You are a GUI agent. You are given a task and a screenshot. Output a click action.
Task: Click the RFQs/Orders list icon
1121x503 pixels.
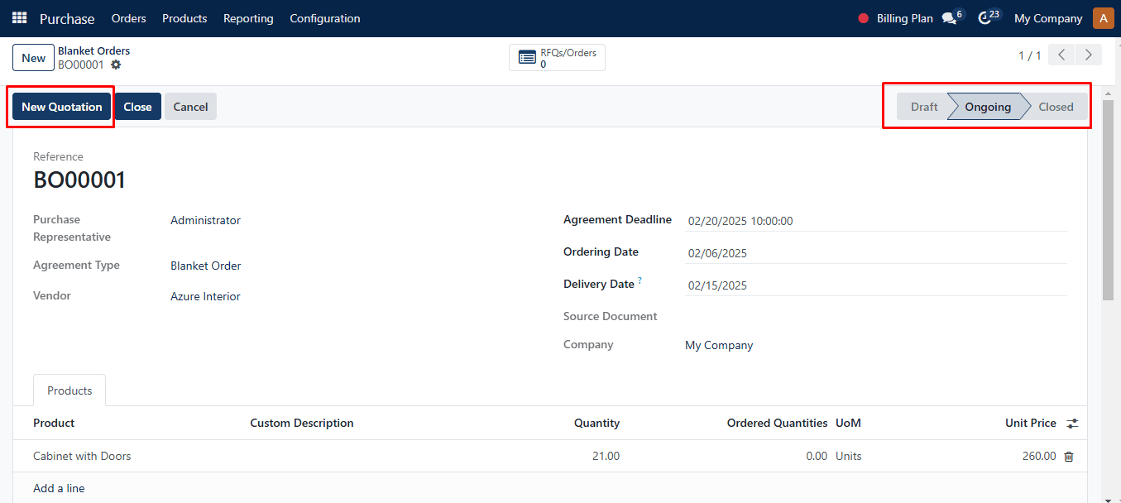(527, 58)
